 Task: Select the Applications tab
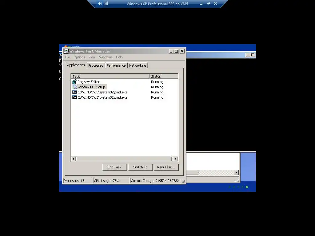76,65
